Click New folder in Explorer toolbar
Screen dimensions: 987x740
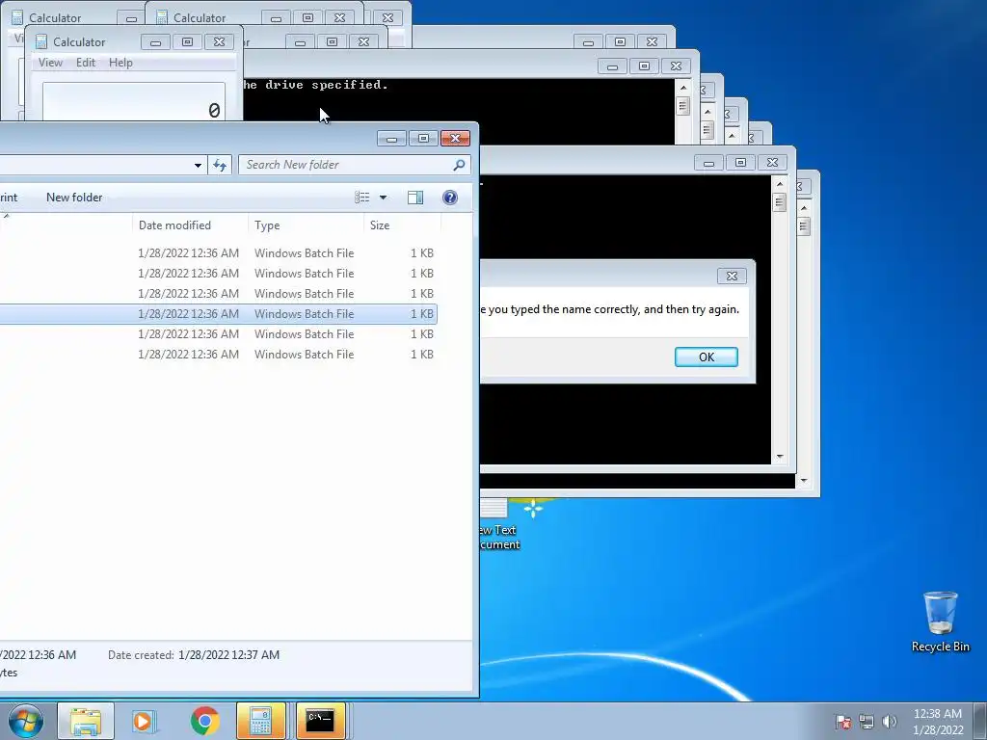[x=74, y=197]
